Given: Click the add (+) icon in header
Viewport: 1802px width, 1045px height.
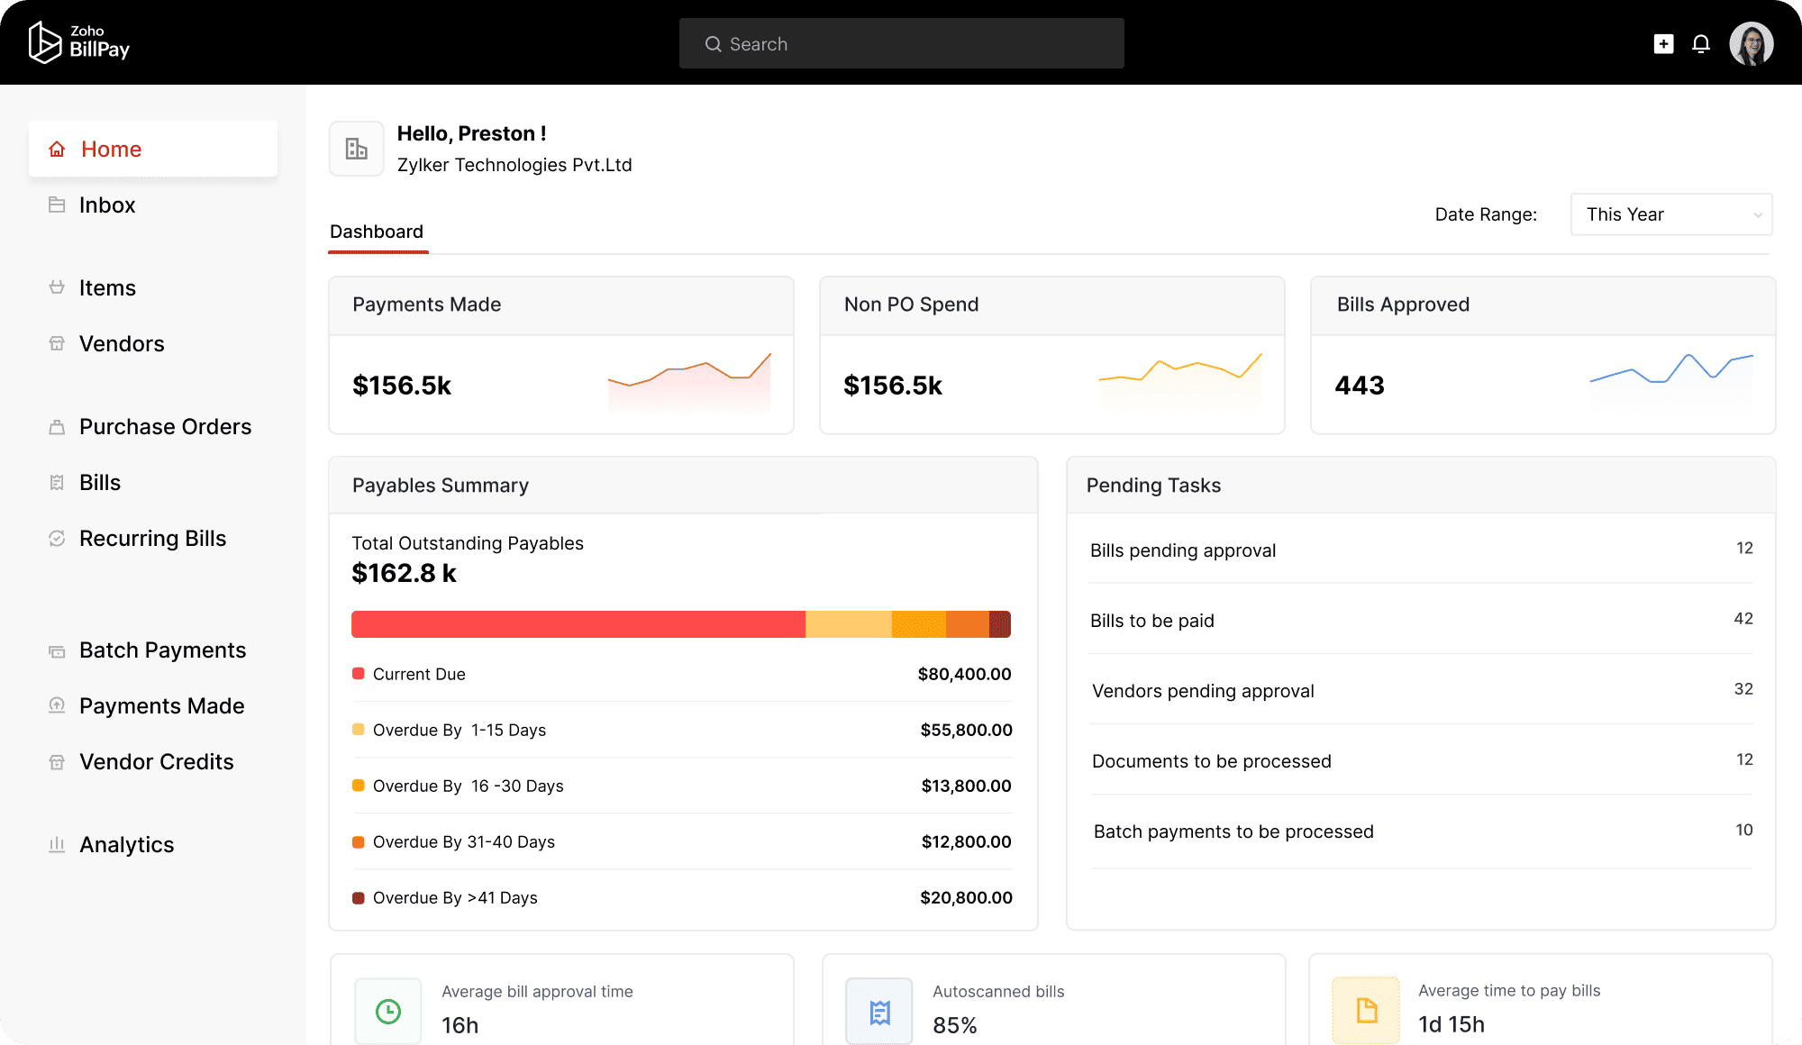Looking at the screenshot, I should pos(1663,42).
